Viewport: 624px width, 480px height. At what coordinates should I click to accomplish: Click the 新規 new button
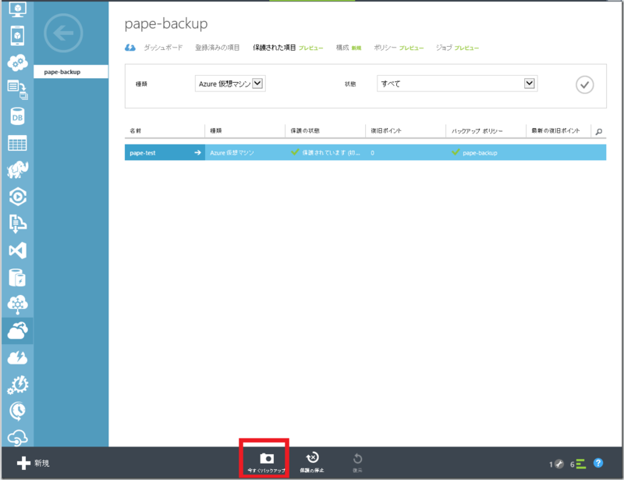(x=34, y=463)
